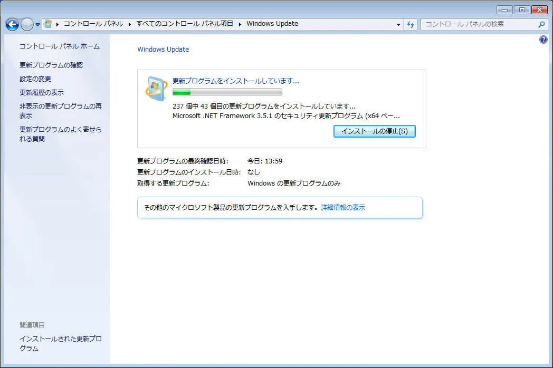This screenshot has width=553, height=368.
Task: Open 詳細情報の表示 link
Action: (x=343, y=207)
